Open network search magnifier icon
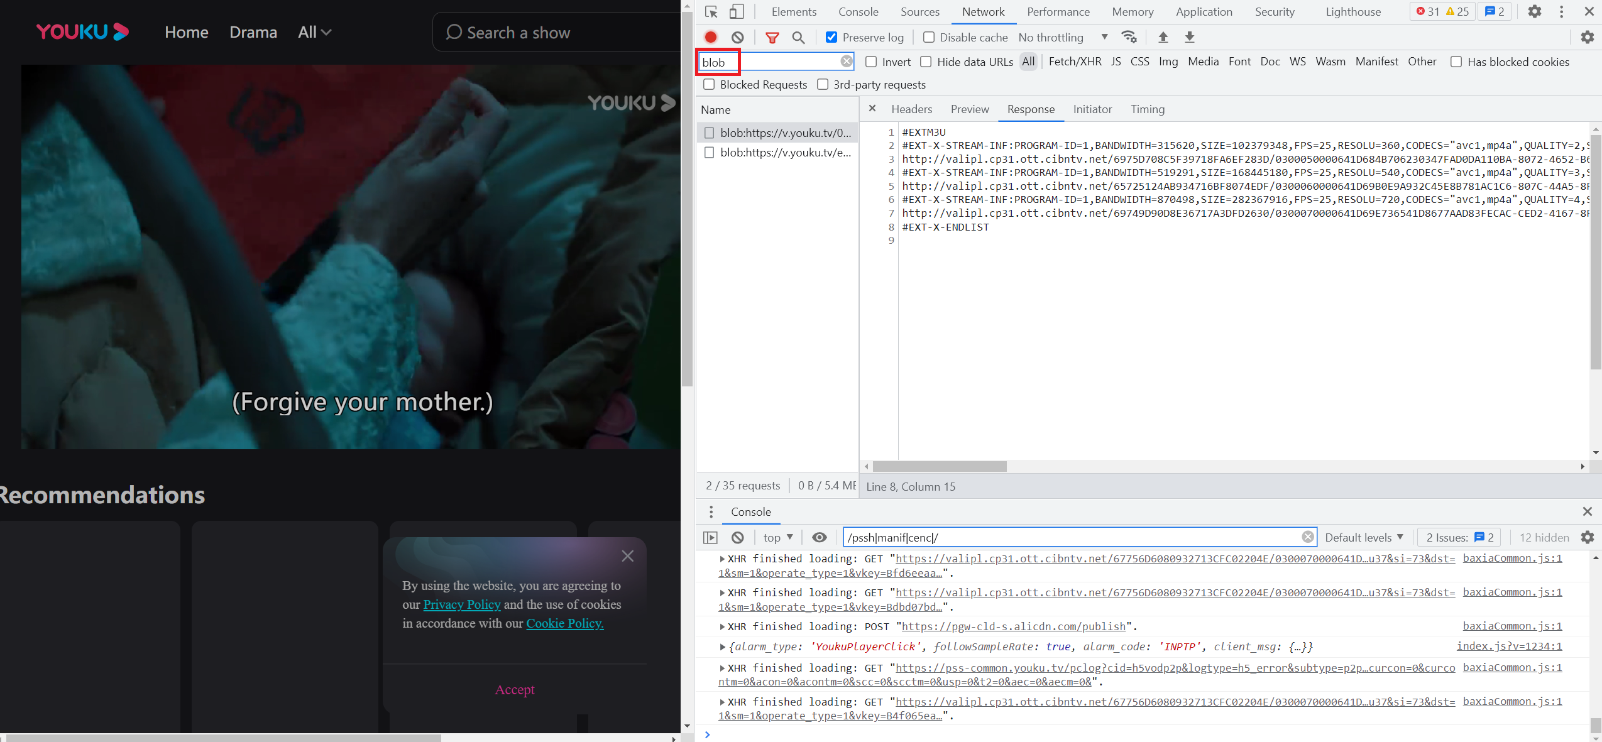The height and width of the screenshot is (742, 1602). [798, 37]
